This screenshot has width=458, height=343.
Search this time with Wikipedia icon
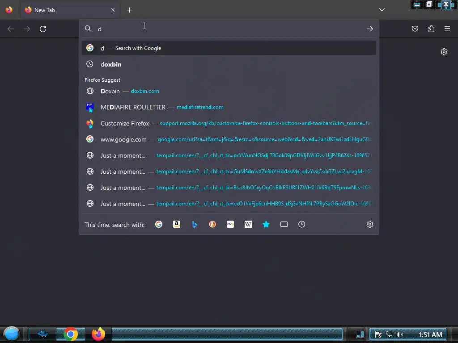tap(248, 224)
